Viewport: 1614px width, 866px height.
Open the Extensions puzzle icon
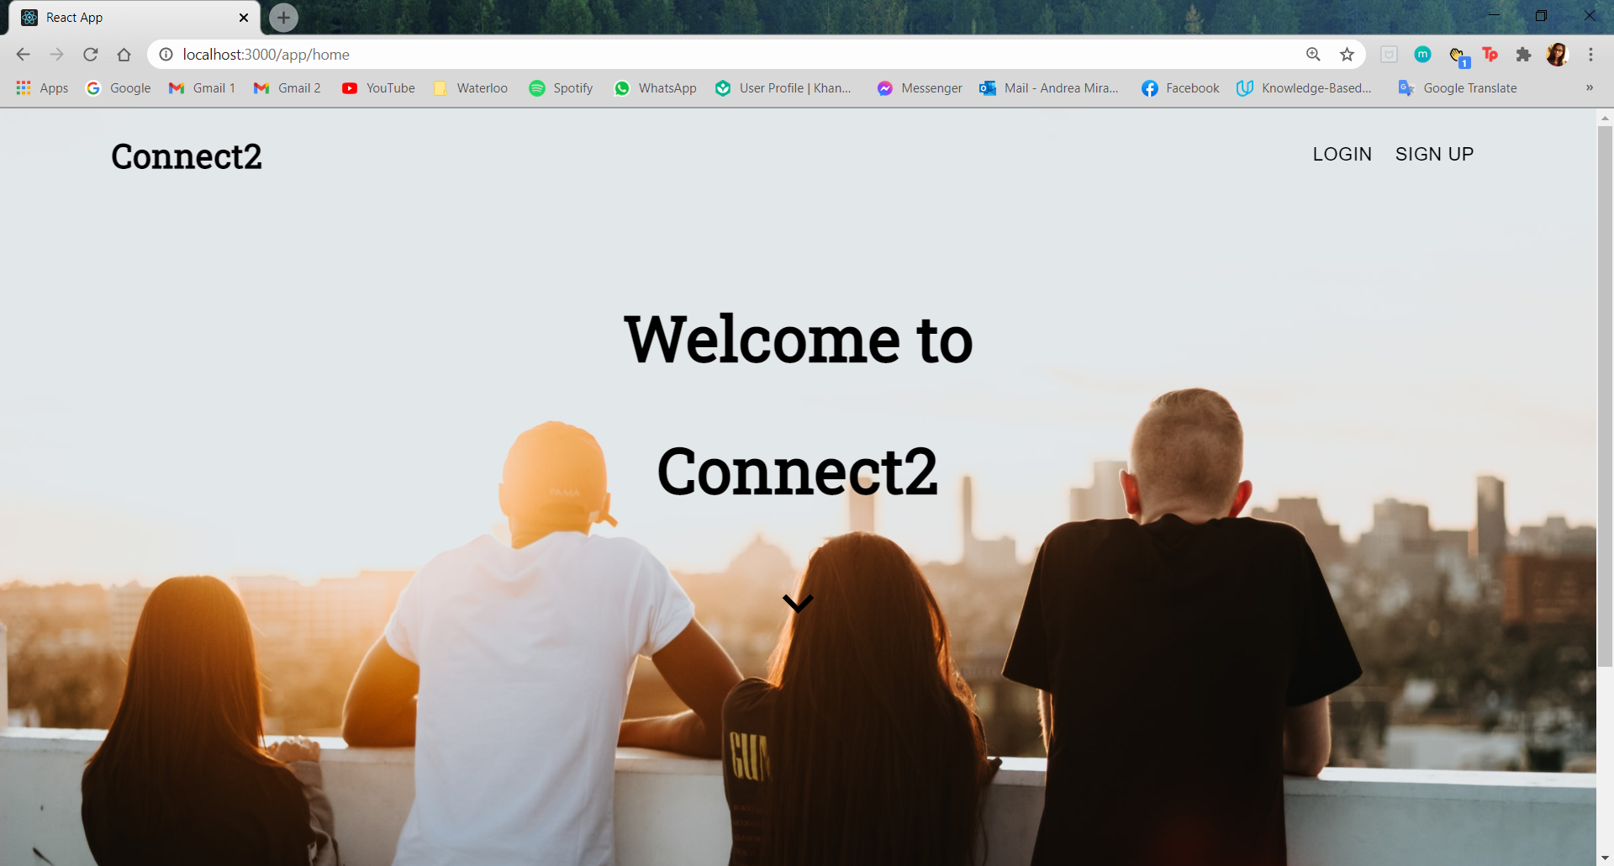(1523, 55)
